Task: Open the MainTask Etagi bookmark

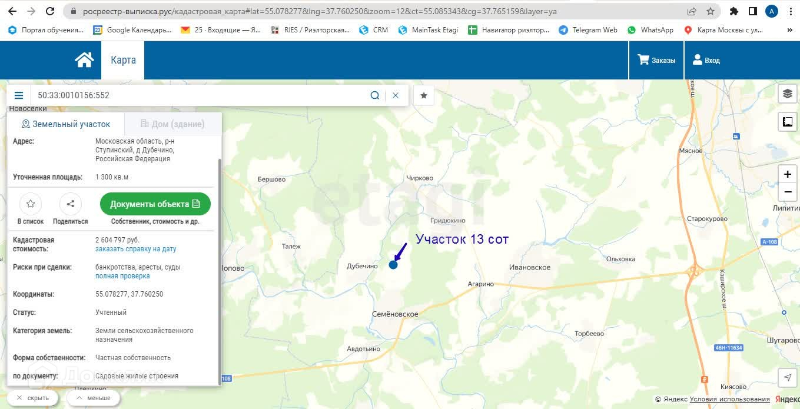Action: click(428, 29)
